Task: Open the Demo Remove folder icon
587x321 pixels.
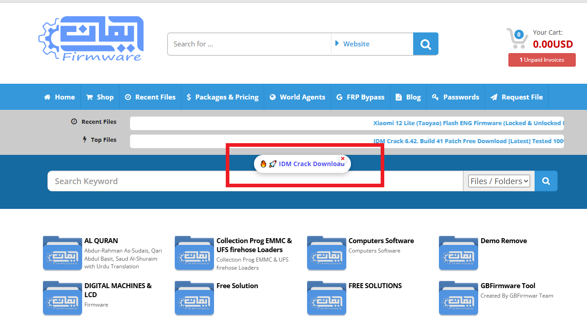Action: (458, 253)
